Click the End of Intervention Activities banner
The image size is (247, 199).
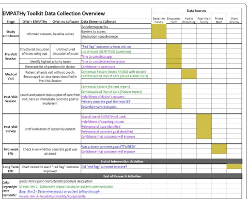pos(122,161)
